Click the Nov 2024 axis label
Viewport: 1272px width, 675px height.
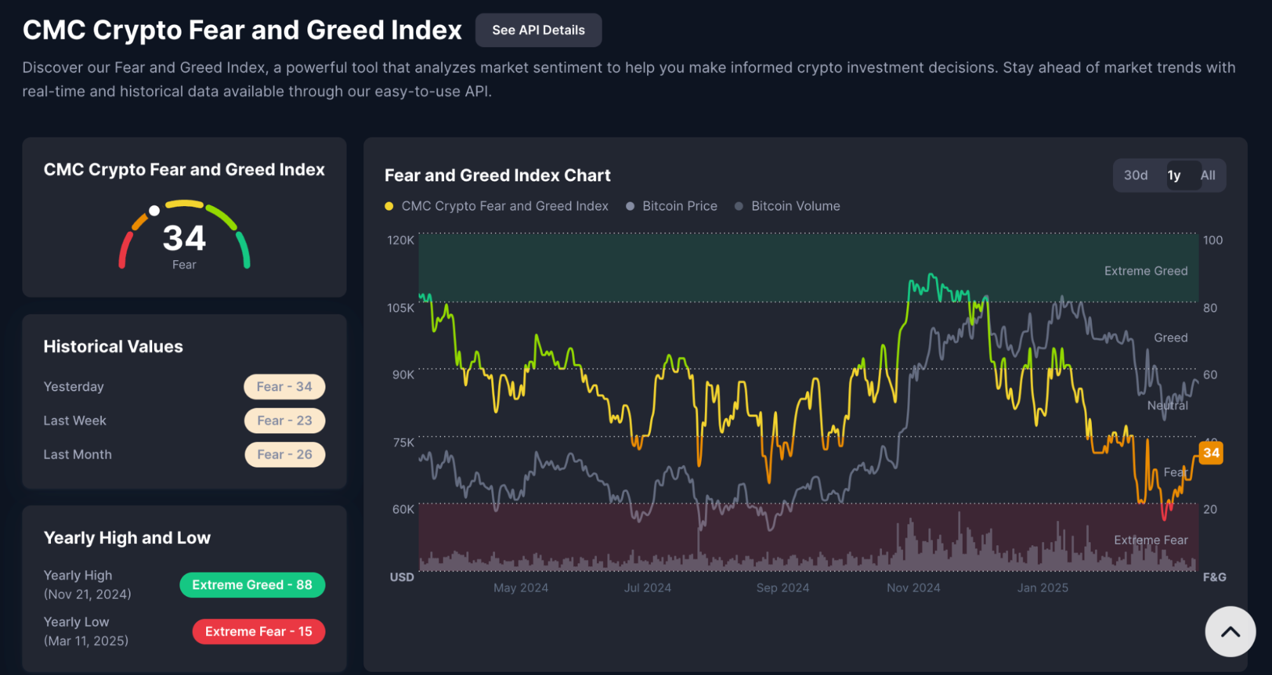click(x=913, y=588)
